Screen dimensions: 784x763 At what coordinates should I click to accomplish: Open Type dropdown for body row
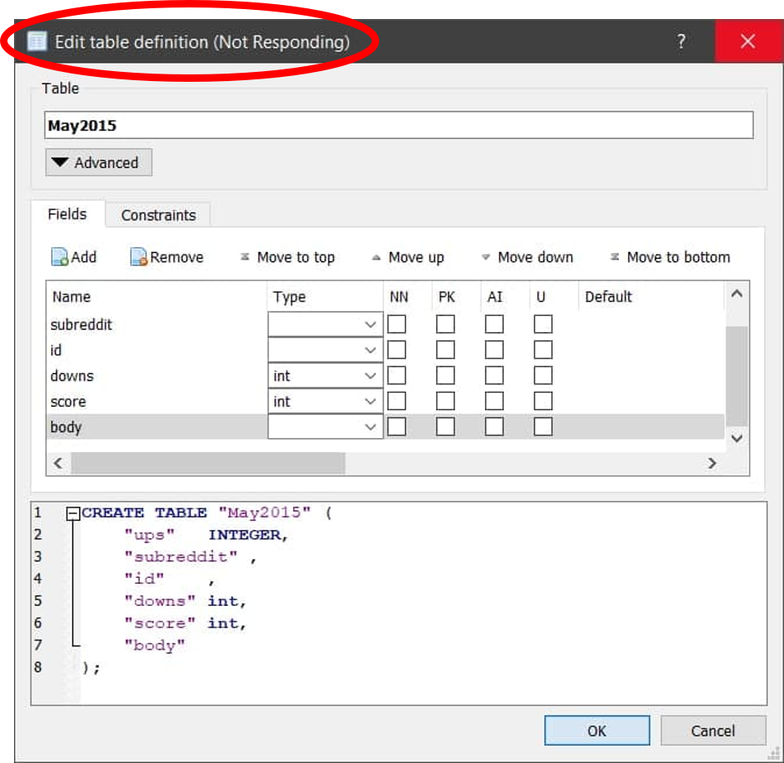pos(325,427)
